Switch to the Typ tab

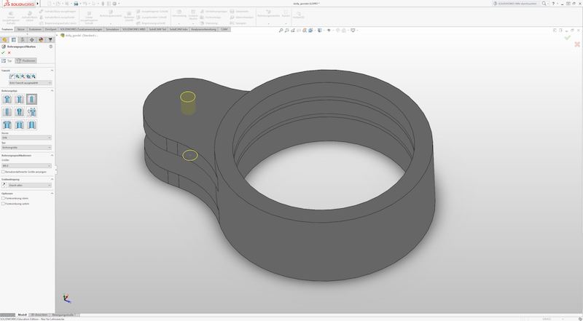[x=7, y=60]
